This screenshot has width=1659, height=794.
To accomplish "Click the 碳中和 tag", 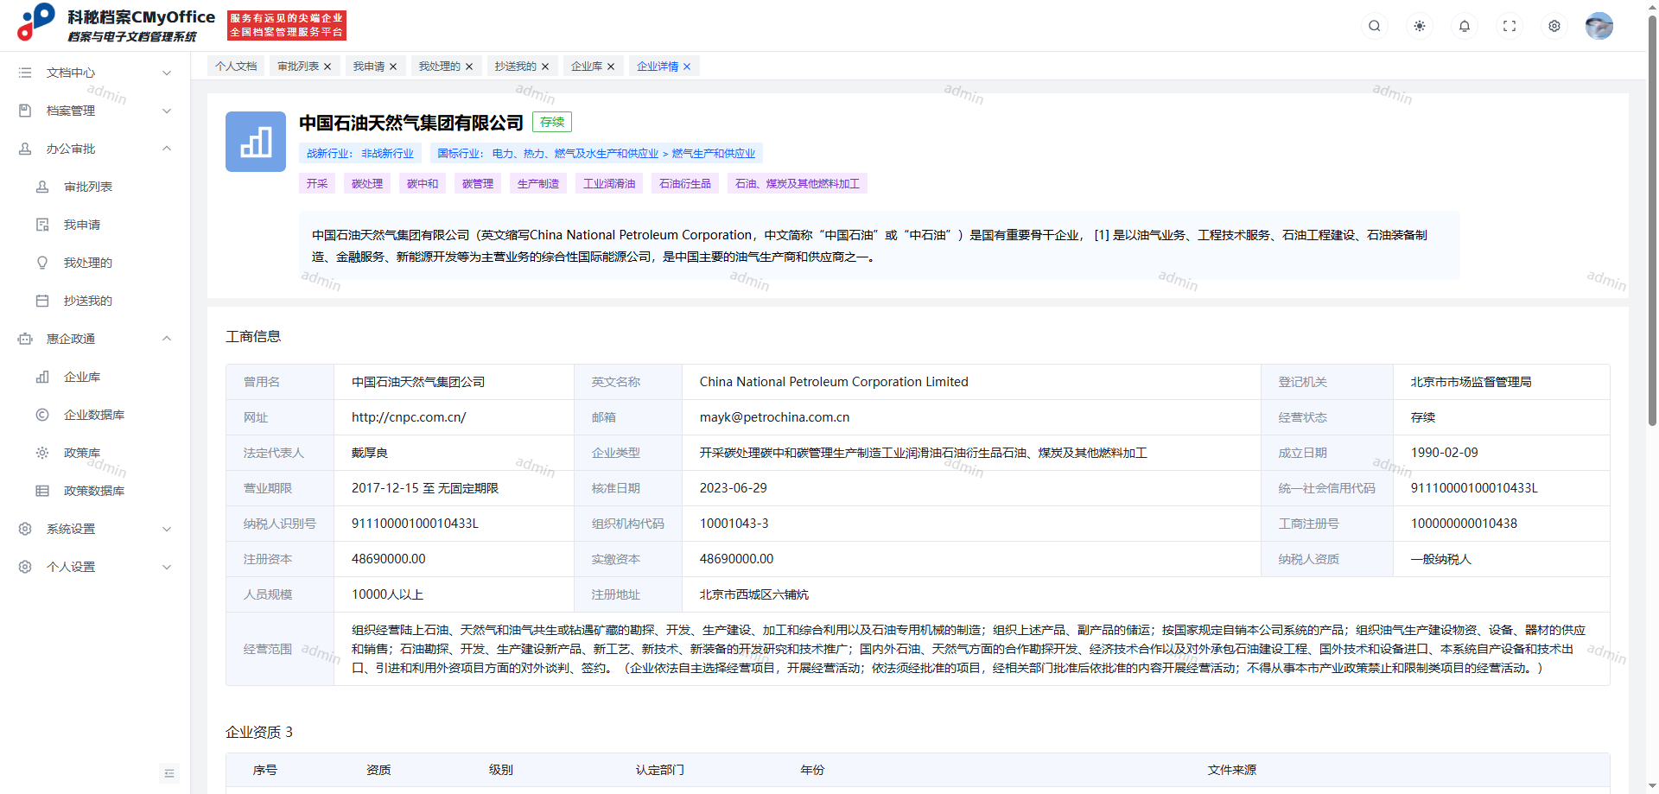I will 423,183.
